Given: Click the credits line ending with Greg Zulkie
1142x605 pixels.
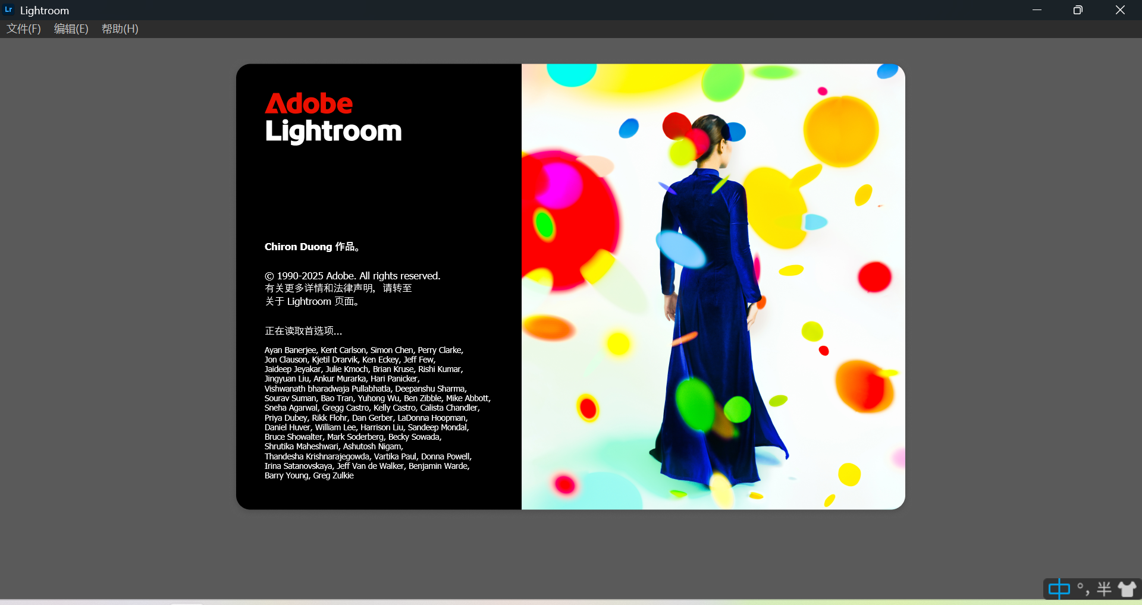Looking at the screenshot, I should 309,475.
